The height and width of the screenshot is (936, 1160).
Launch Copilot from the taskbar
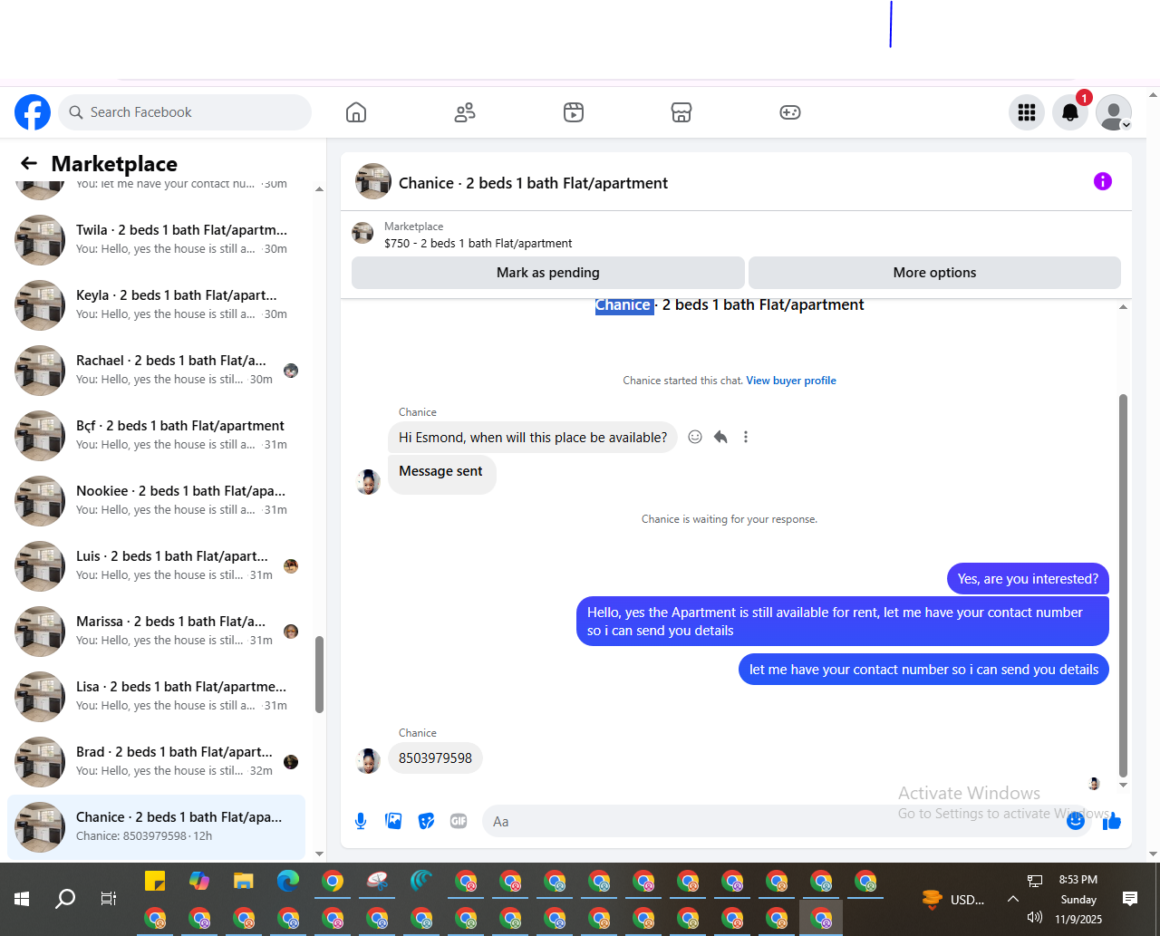coord(199,881)
